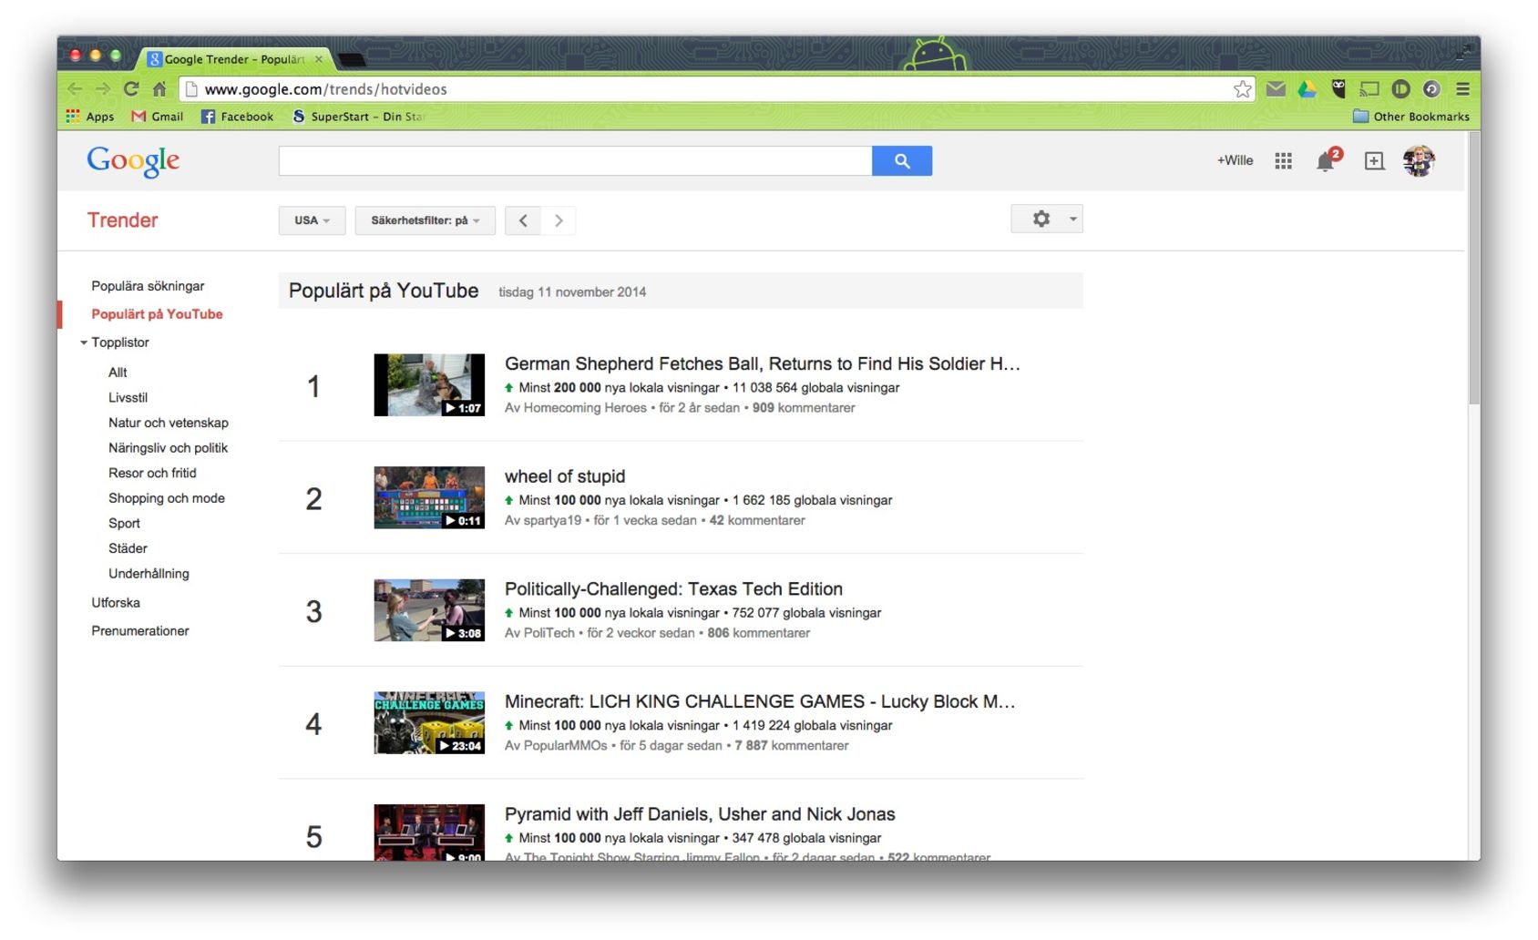1538x940 pixels.
Task: Select Sport category
Action: pos(124,524)
